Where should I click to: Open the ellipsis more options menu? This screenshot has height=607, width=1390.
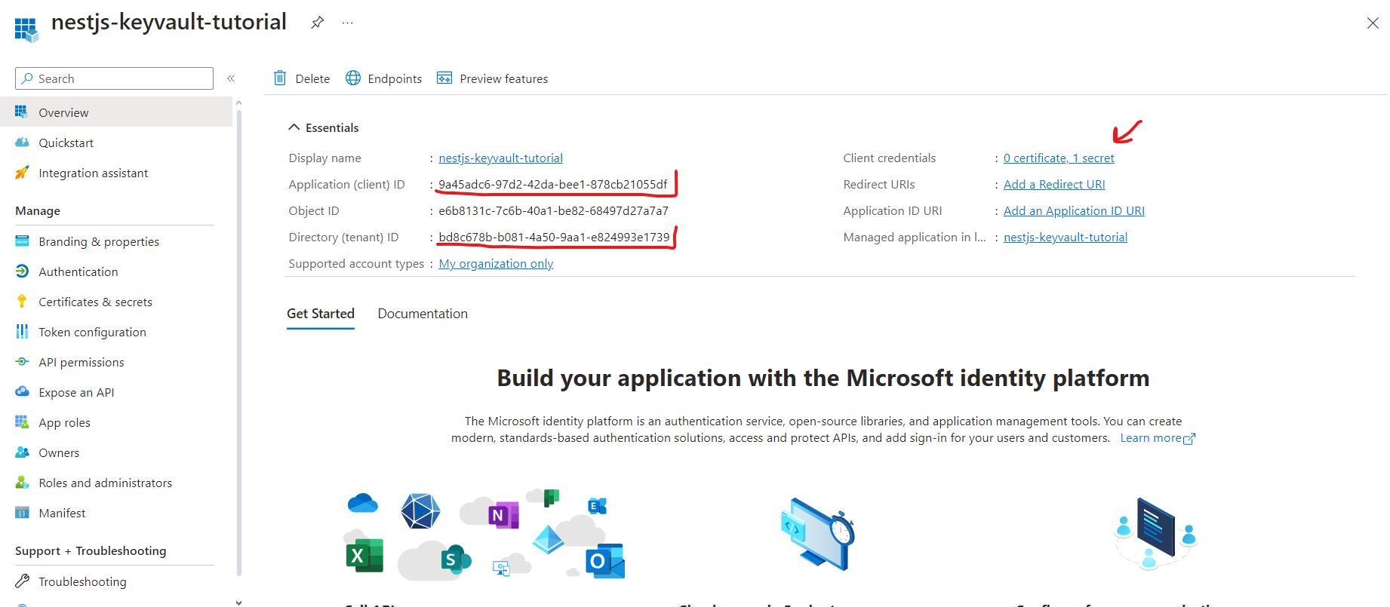point(347,23)
